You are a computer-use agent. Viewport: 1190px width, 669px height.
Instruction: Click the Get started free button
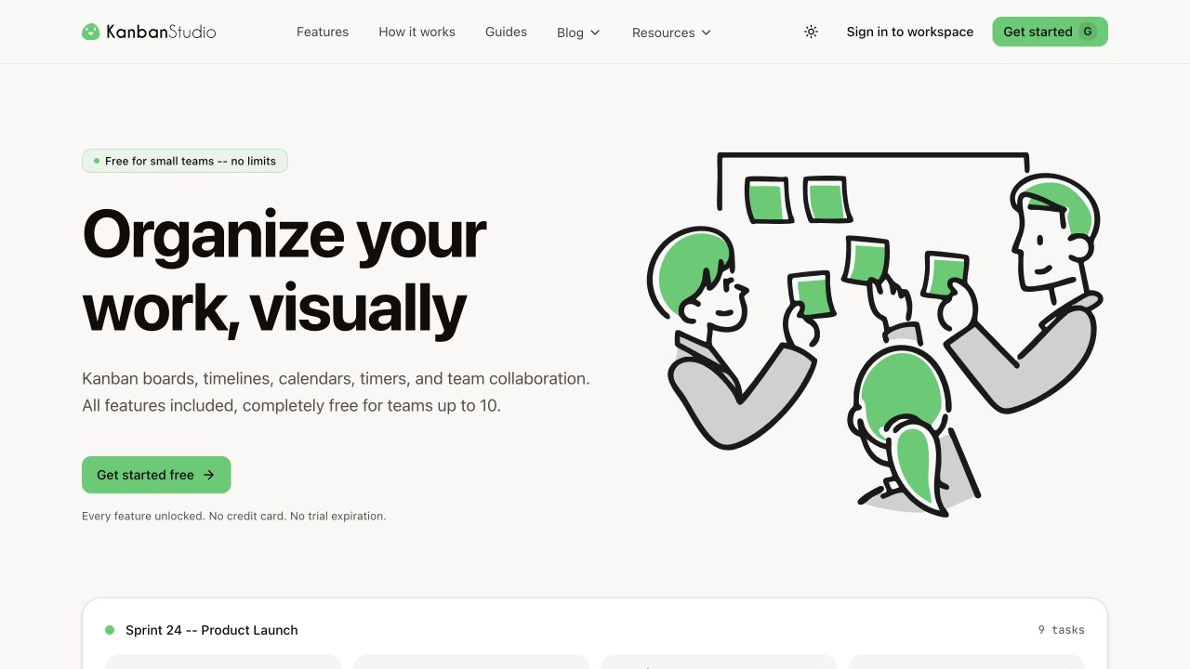(156, 475)
